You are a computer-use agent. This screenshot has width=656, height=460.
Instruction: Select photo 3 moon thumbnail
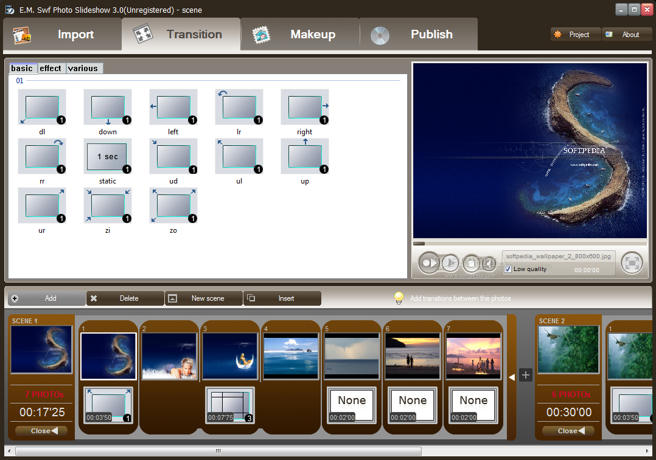pos(229,356)
